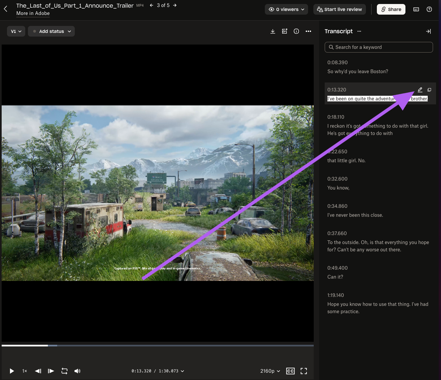This screenshot has height=380, width=441.
Task: Jump to transcript entry 1:19.140
Action: 336,295
